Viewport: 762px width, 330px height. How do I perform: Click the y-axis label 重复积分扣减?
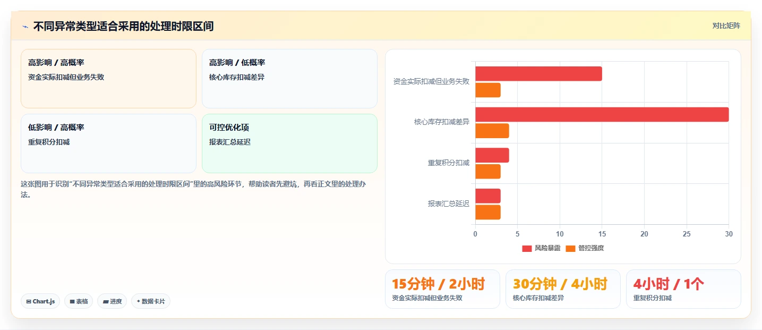[x=449, y=163]
